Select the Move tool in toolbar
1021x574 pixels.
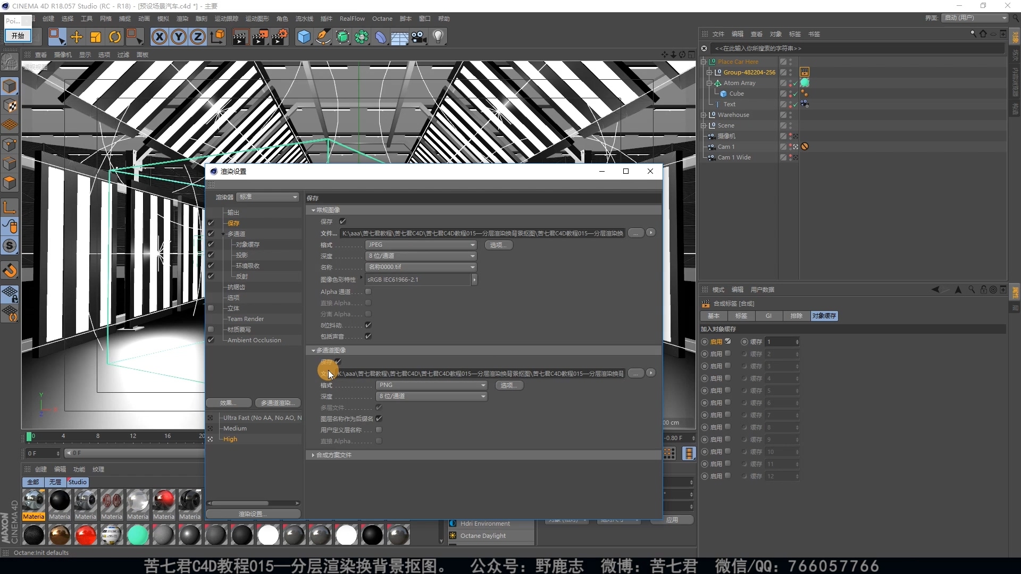[x=77, y=37]
